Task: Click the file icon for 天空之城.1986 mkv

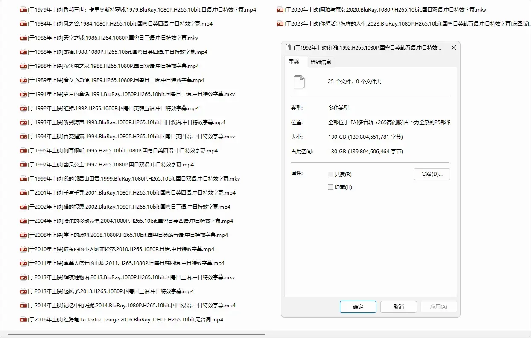Action: (23, 38)
